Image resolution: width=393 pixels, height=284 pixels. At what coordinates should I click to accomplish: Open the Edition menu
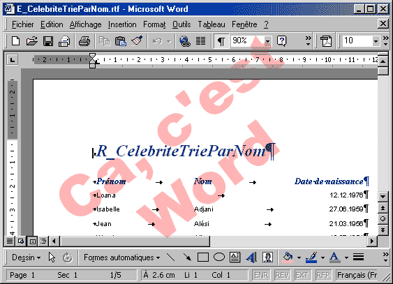[52, 24]
